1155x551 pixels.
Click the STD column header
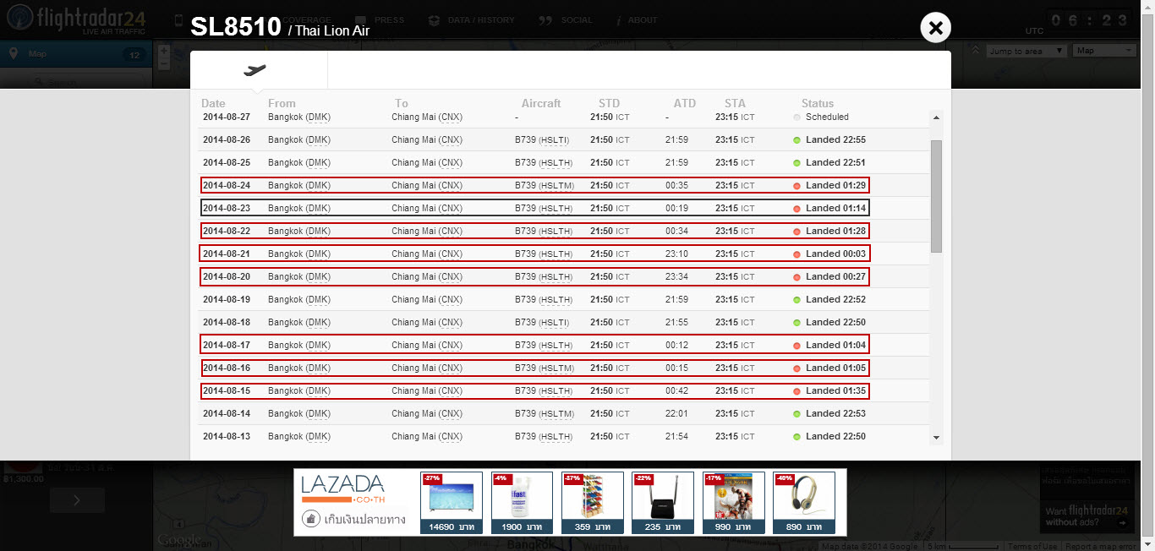609,103
